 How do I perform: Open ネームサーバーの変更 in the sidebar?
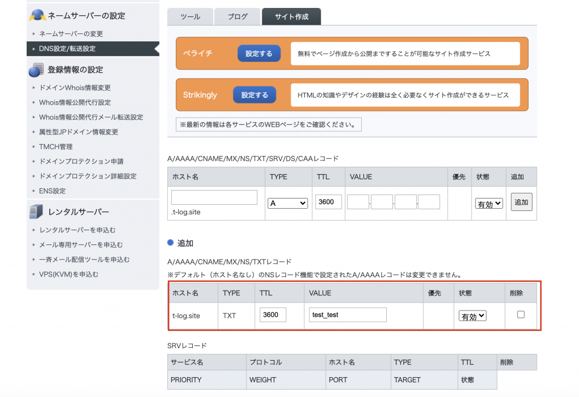coord(71,33)
